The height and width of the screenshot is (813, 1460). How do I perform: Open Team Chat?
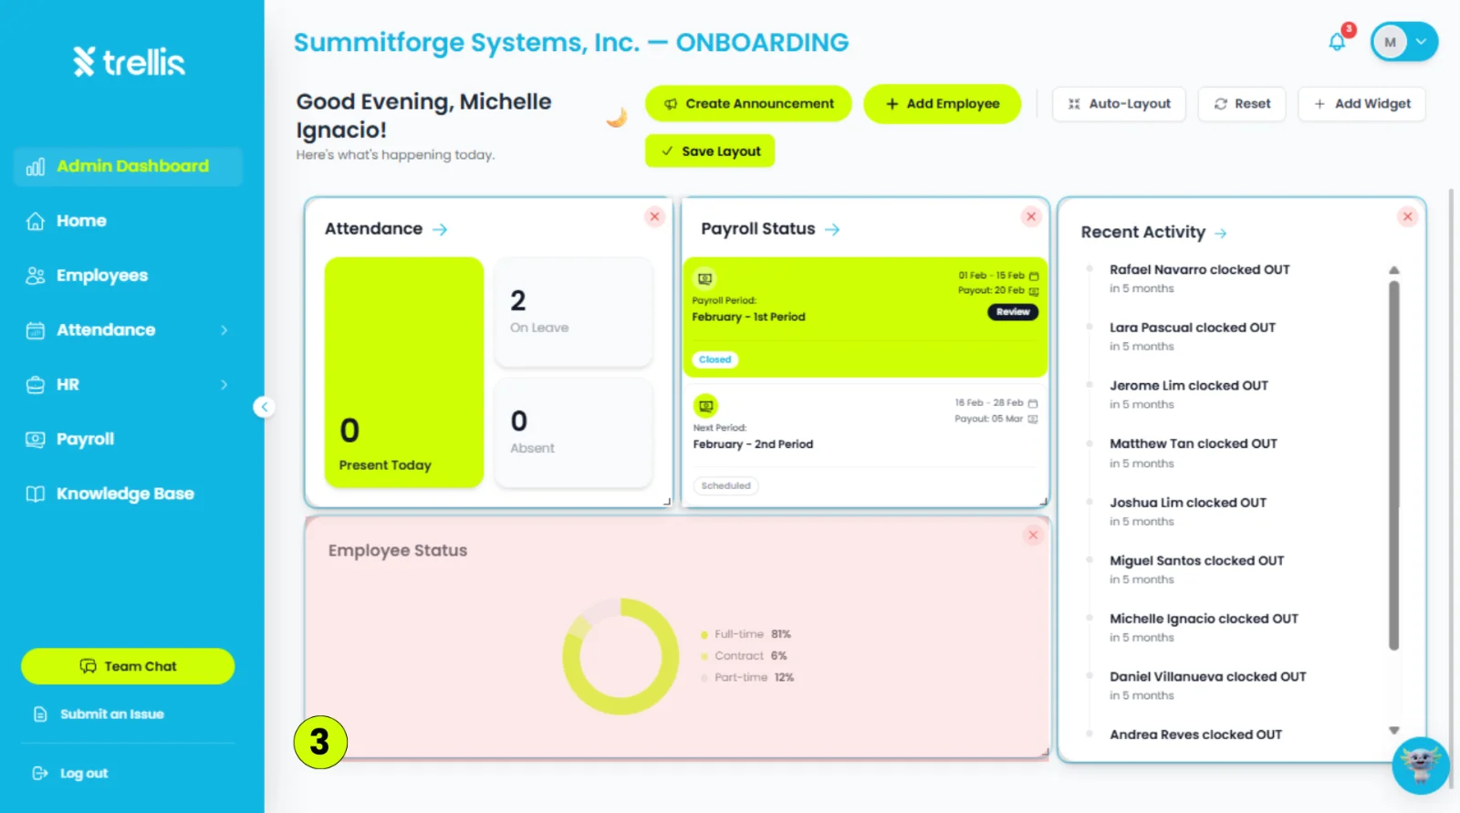[x=128, y=666]
